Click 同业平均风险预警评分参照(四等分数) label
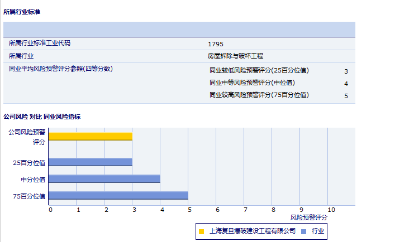This screenshot has height=242, width=409. (61, 69)
